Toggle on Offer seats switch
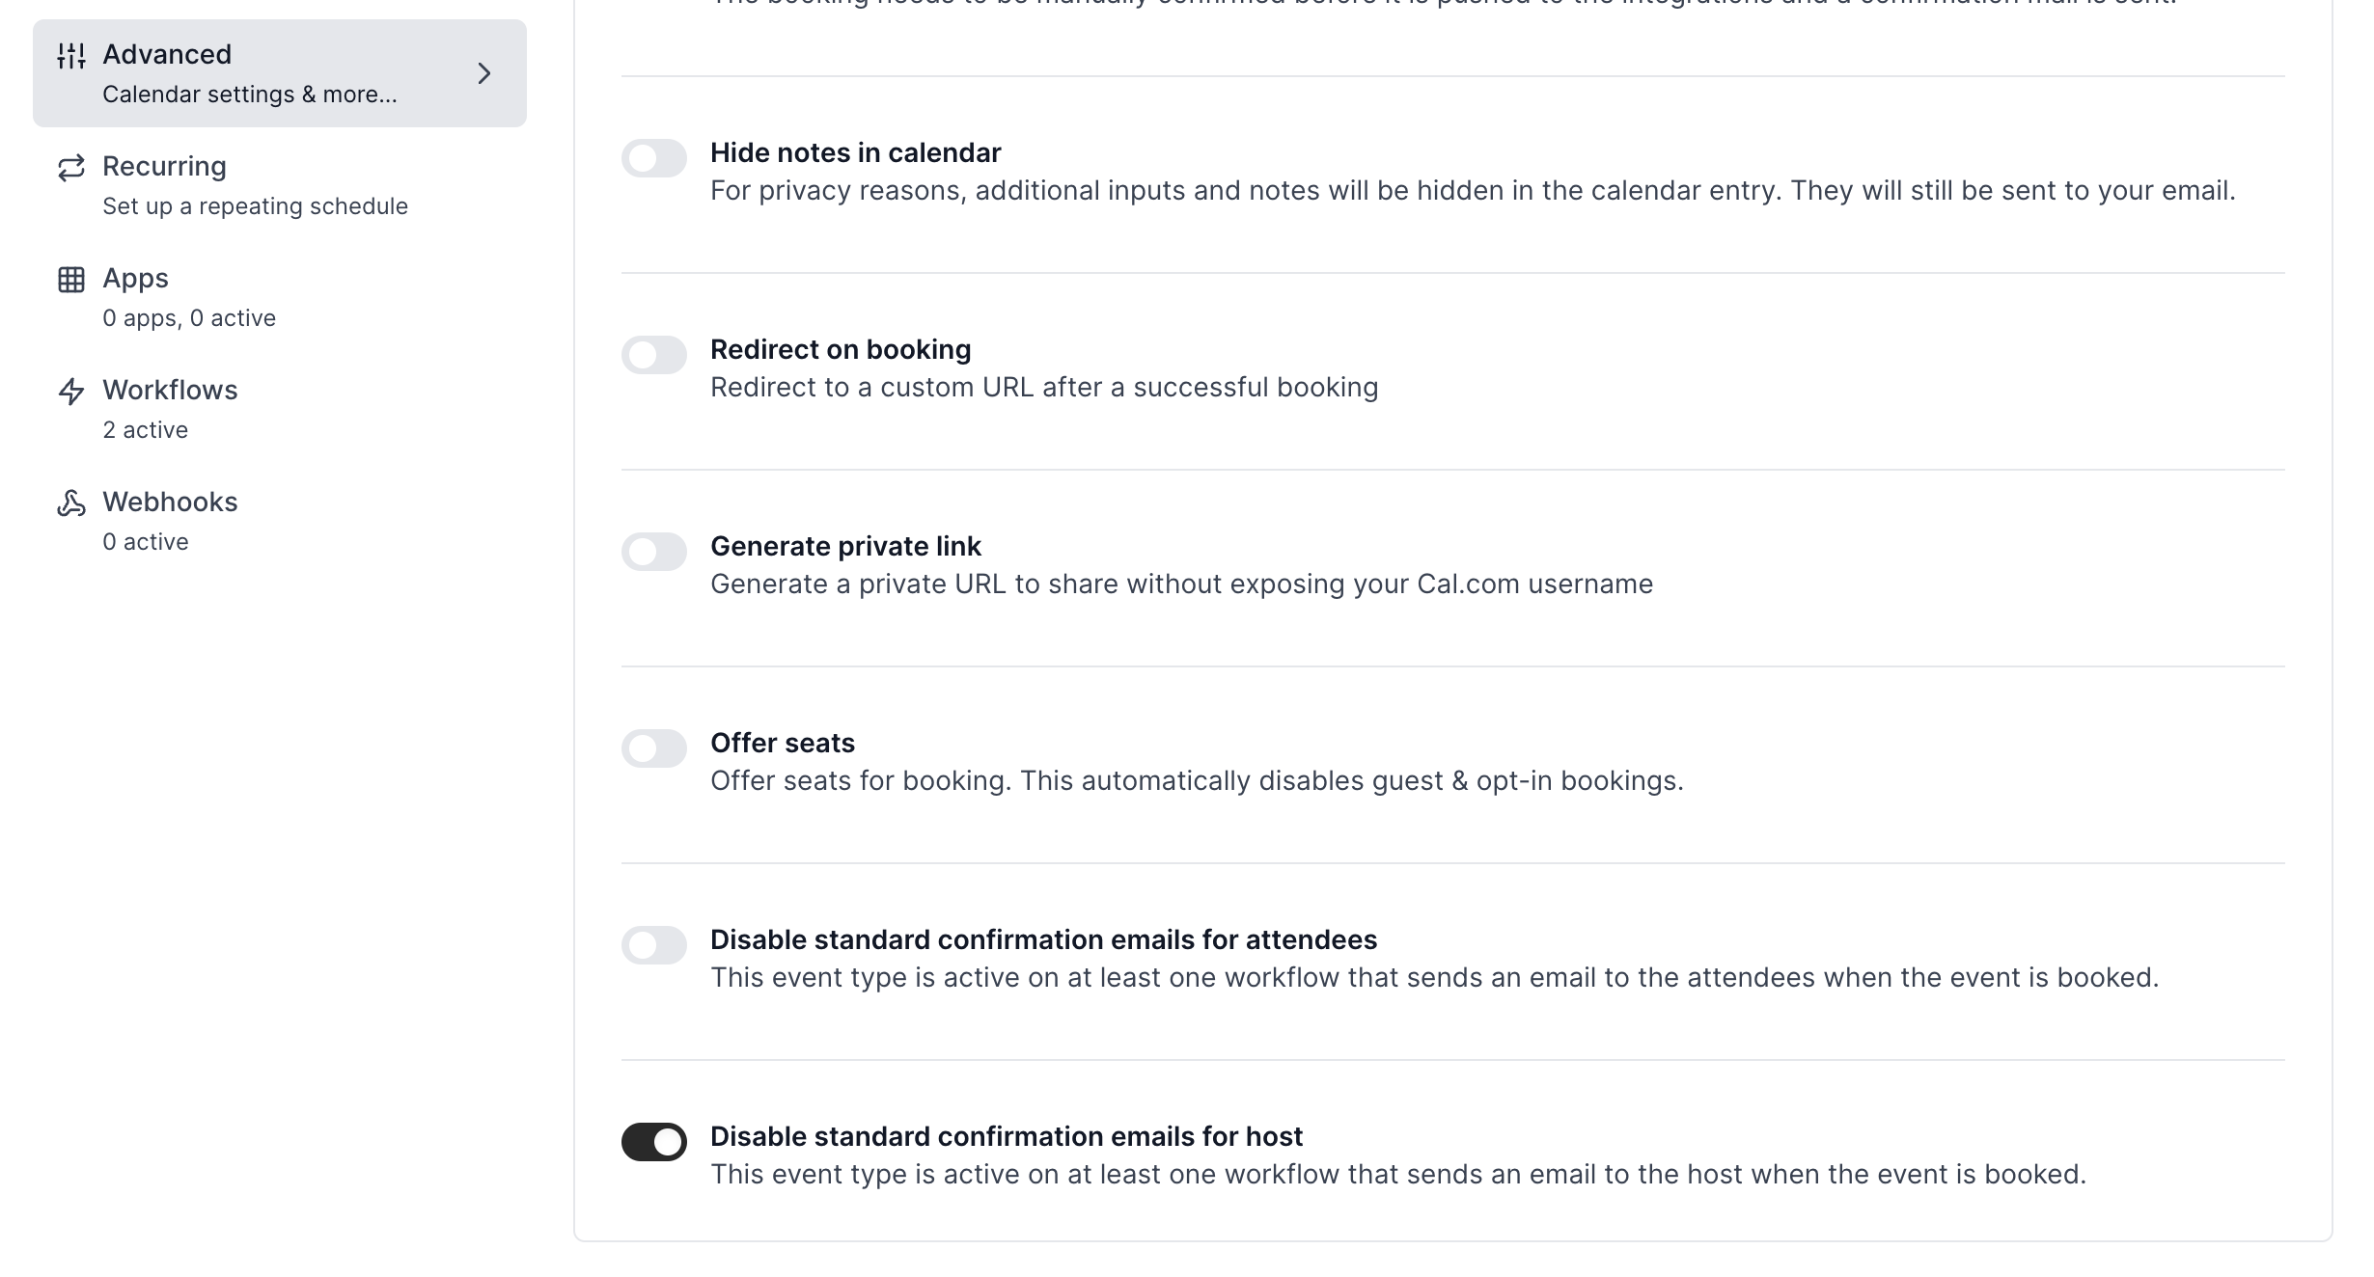 click(x=654, y=748)
